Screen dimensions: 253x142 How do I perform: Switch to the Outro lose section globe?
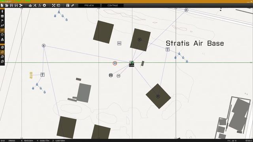2,62
